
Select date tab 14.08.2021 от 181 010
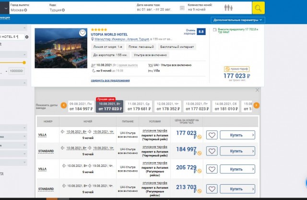(226, 106)
